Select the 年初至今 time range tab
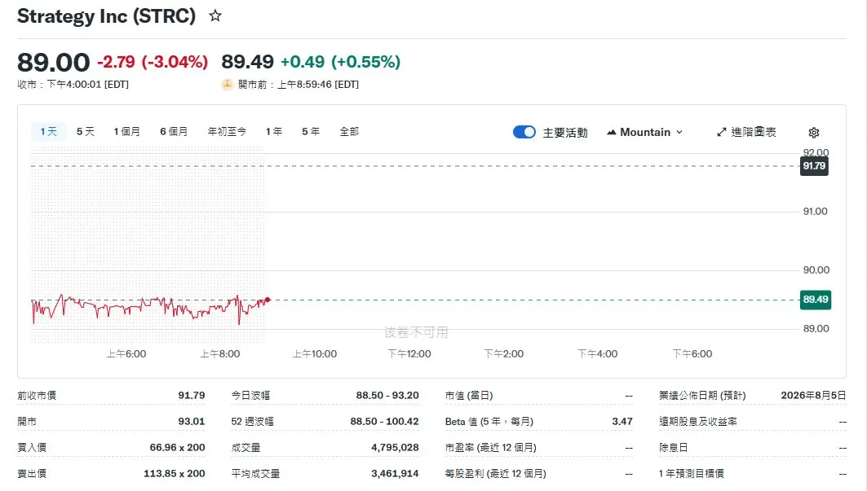 (227, 131)
